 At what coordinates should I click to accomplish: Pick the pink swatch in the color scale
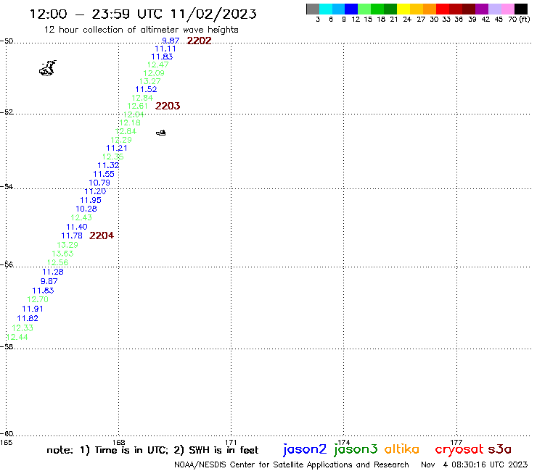click(x=508, y=9)
